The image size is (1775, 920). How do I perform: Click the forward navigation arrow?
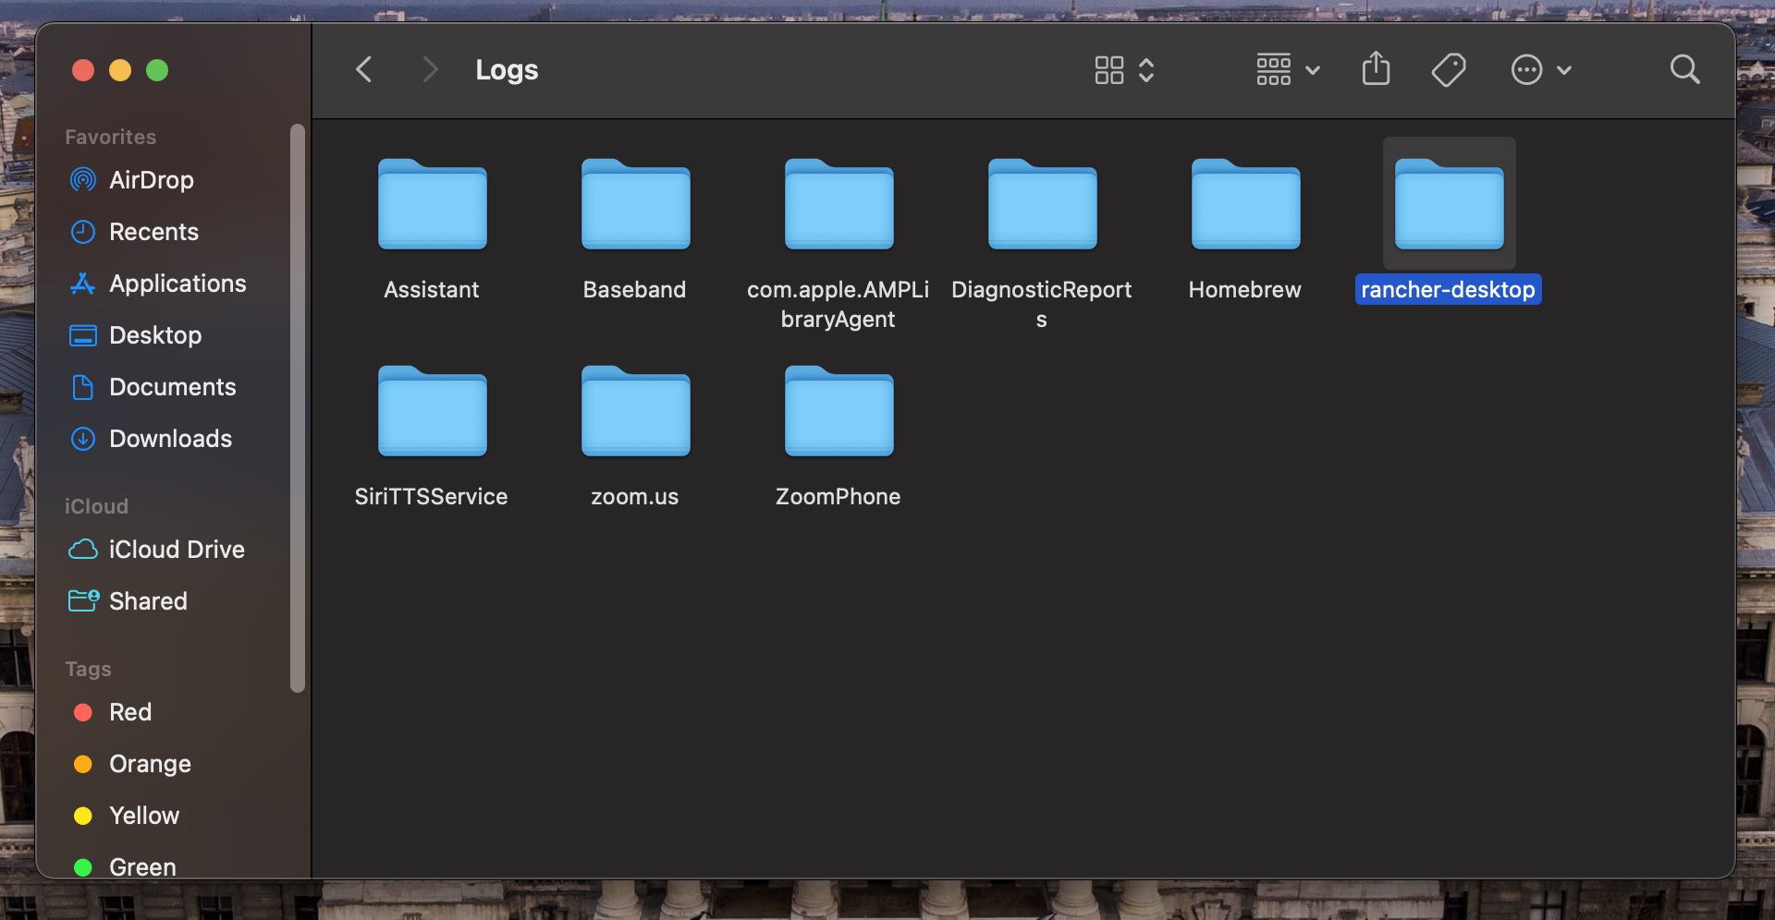(428, 69)
